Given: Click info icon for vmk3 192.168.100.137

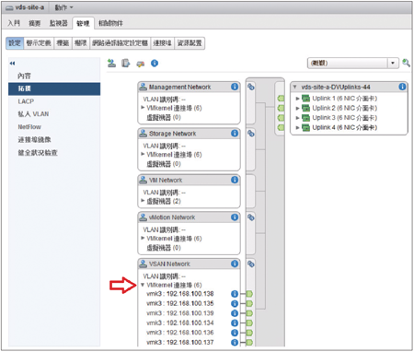Looking at the screenshot, I should pyautogui.click(x=235, y=342).
